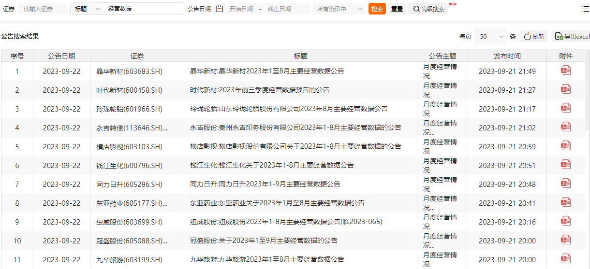
Task: Refresh results with the 刷新 button
Action: 533,37
